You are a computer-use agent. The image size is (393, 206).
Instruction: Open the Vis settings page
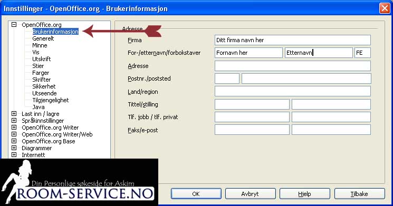[36, 52]
